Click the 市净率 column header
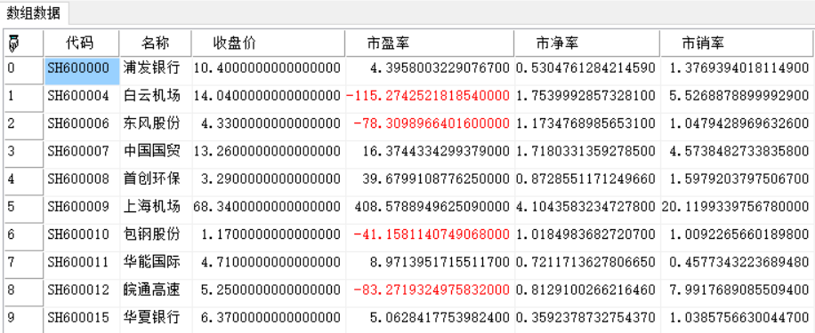Image resolution: width=815 pixels, height=333 pixels. (x=587, y=43)
